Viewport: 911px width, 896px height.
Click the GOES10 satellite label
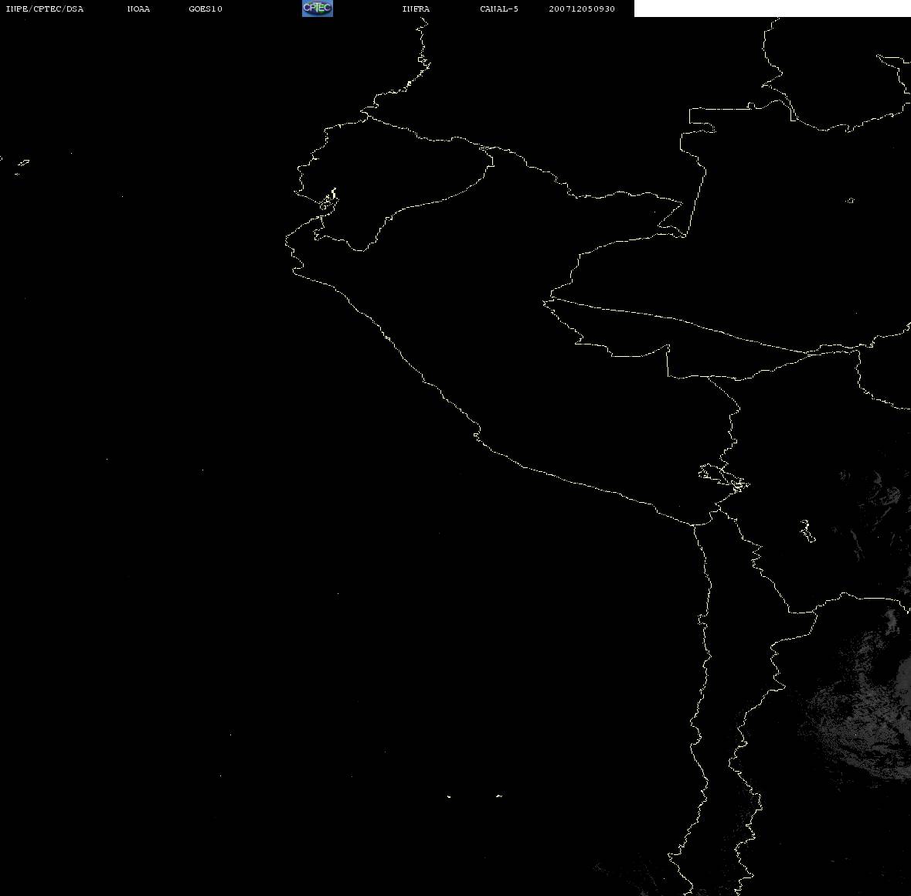coord(206,9)
